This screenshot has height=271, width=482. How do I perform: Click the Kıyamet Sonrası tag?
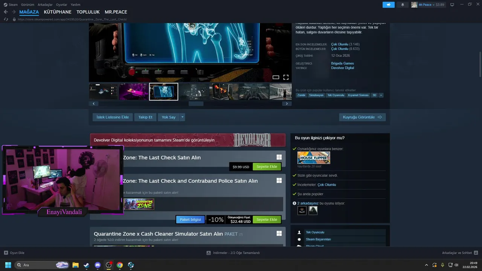tap(358, 95)
